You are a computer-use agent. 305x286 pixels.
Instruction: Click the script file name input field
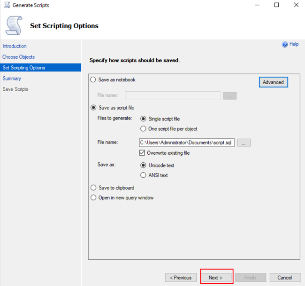(187, 143)
